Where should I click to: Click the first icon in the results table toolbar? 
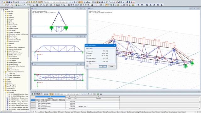[x=32, y=94]
